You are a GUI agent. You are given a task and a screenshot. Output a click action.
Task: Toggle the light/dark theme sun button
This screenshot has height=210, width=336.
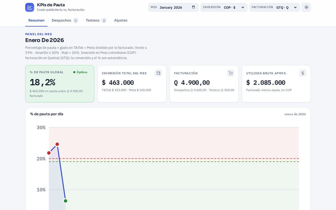coord(306,7)
